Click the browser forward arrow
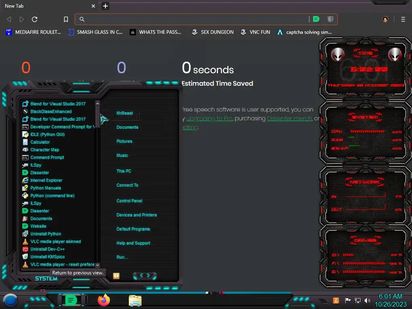Image resolution: width=412 pixels, height=309 pixels. [x=22, y=19]
